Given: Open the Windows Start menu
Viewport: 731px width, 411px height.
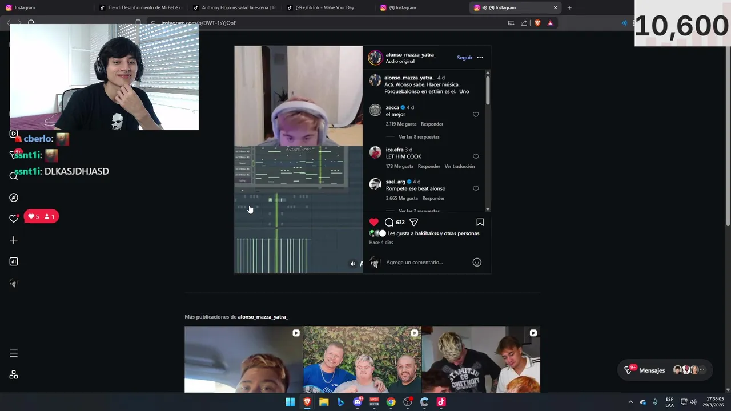Looking at the screenshot, I should 290,402.
